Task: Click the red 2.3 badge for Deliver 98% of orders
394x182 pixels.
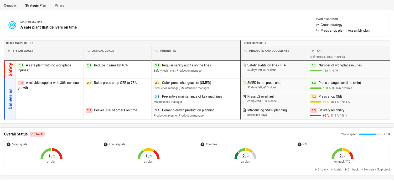Action: click(89, 110)
